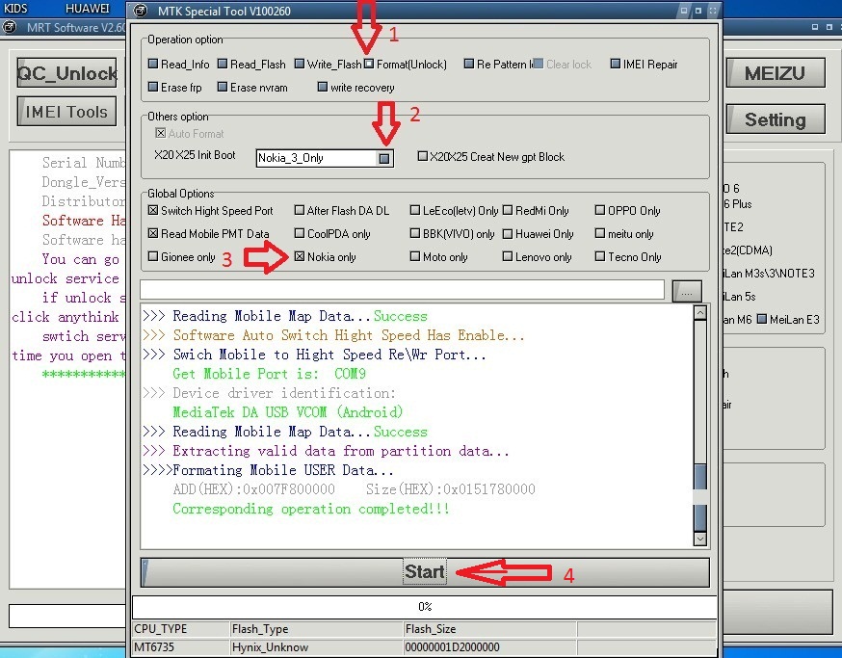Open Setting in MRT window
Screen dimensions: 842x658
pyautogui.click(x=775, y=119)
